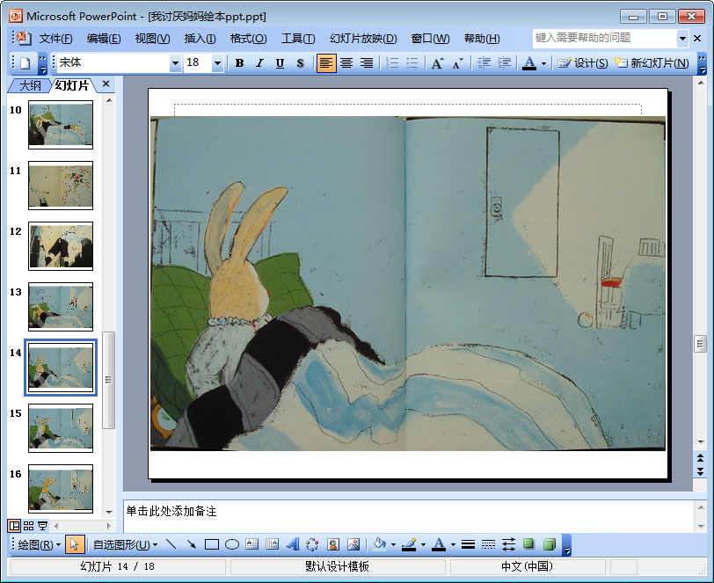Toggle bulleted list

click(x=412, y=62)
